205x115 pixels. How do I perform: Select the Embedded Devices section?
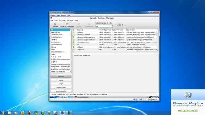coord(60,52)
